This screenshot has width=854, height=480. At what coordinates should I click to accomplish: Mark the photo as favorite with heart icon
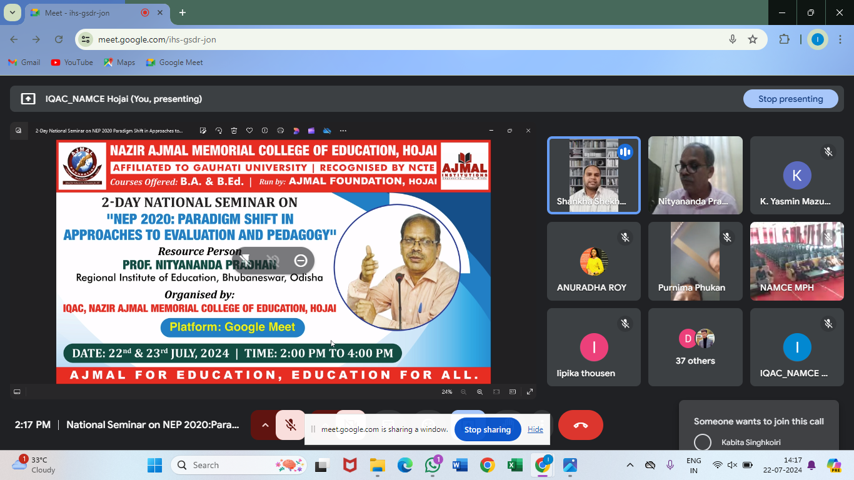[x=249, y=131]
